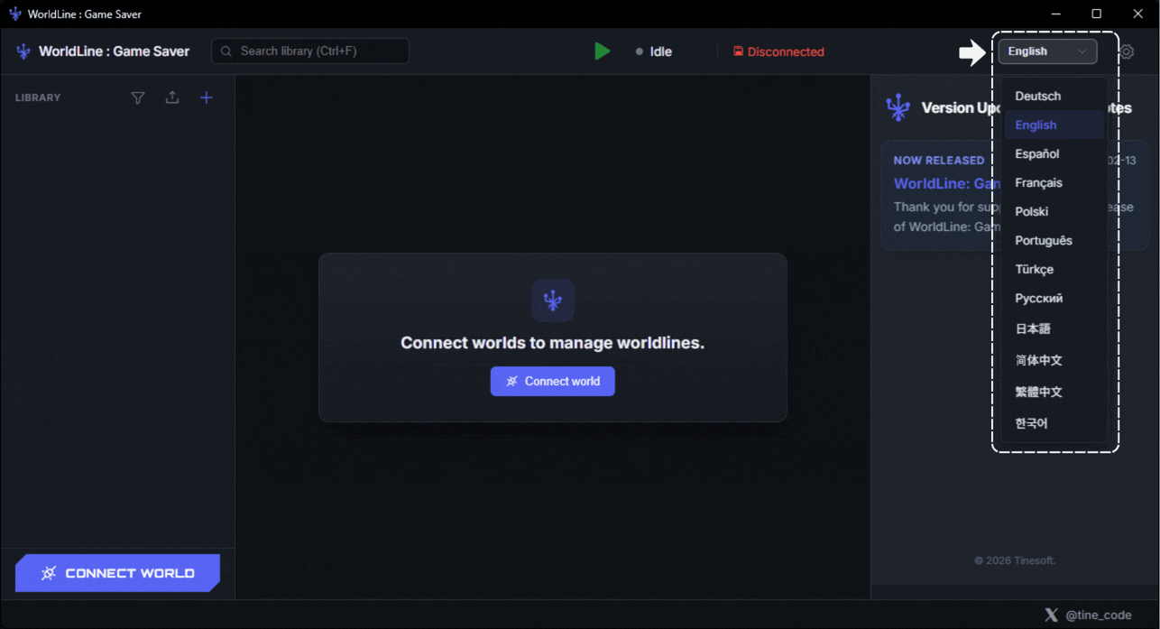Click the LIBRARY heading
This screenshot has height=629, width=1160.
click(x=38, y=97)
